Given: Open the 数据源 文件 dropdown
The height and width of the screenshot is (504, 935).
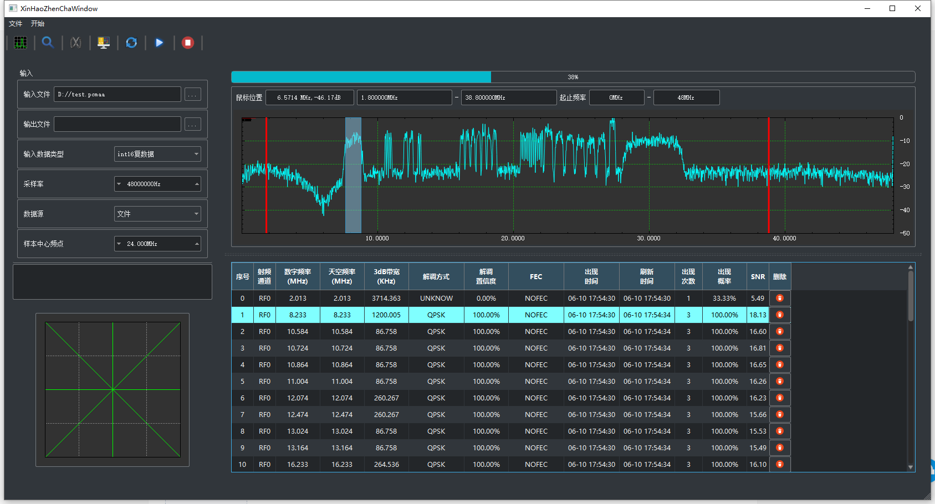Looking at the screenshot, I should (157, 214).
